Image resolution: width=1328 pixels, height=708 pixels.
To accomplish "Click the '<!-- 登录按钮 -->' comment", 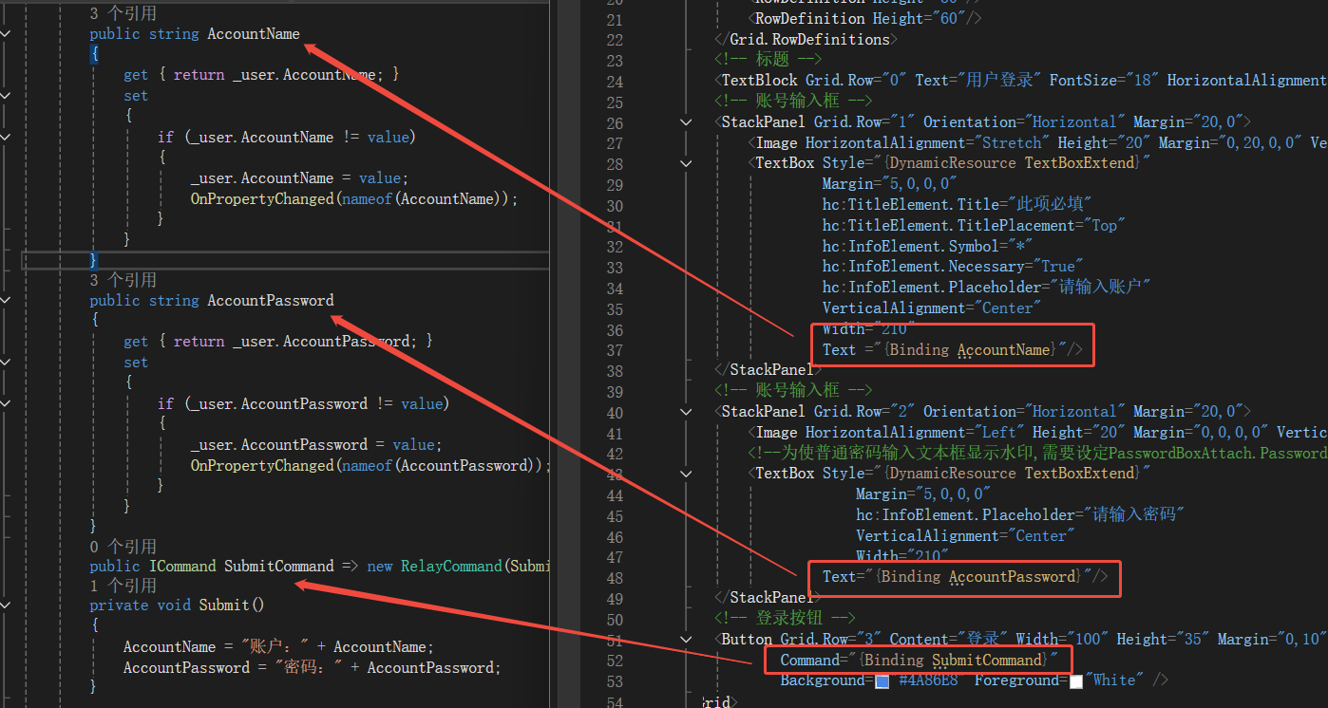I will (785, 619).
